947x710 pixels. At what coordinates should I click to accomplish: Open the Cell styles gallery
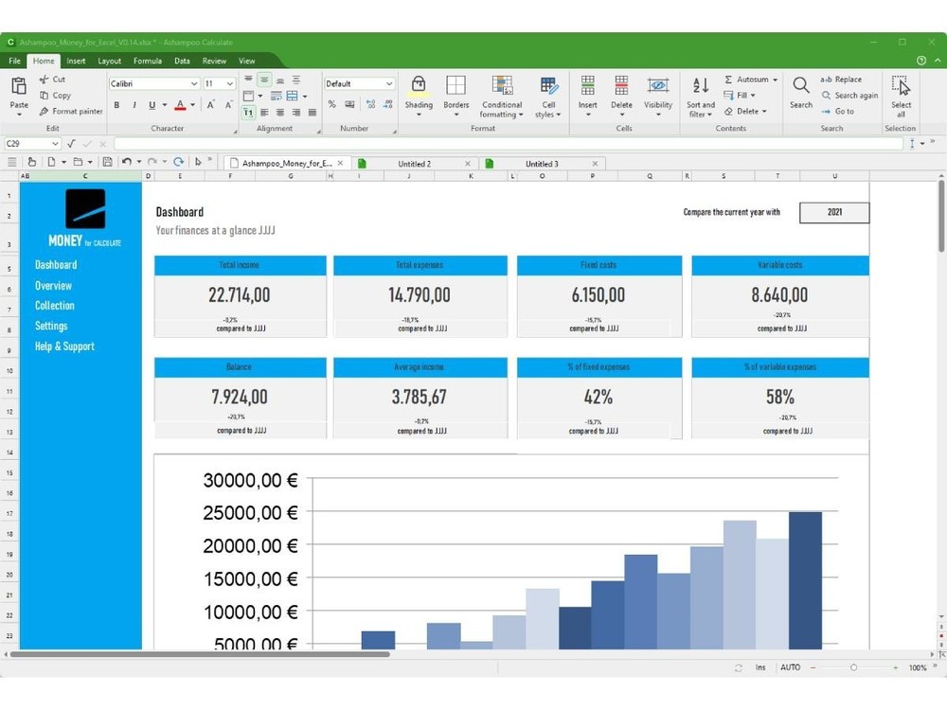(x=547, y=97)
